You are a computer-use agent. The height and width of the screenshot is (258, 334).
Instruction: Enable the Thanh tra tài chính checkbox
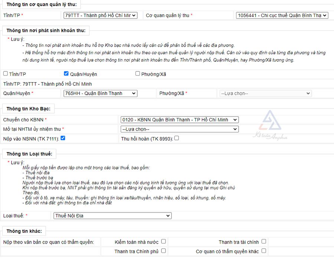263,242
